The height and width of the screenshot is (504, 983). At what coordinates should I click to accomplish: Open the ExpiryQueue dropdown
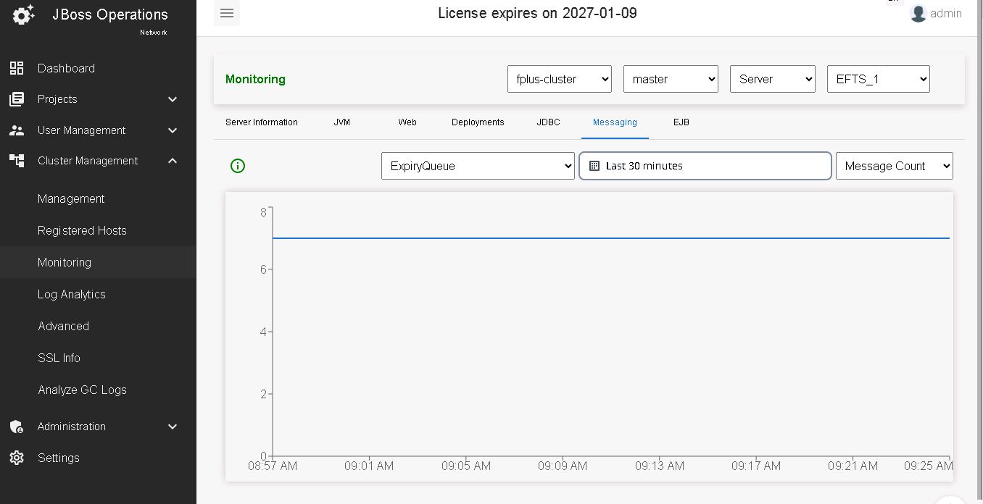[x=478, y=166]
